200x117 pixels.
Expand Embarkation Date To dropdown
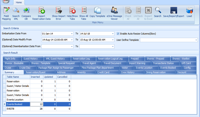pyautogui.click(x=113, y=34)
